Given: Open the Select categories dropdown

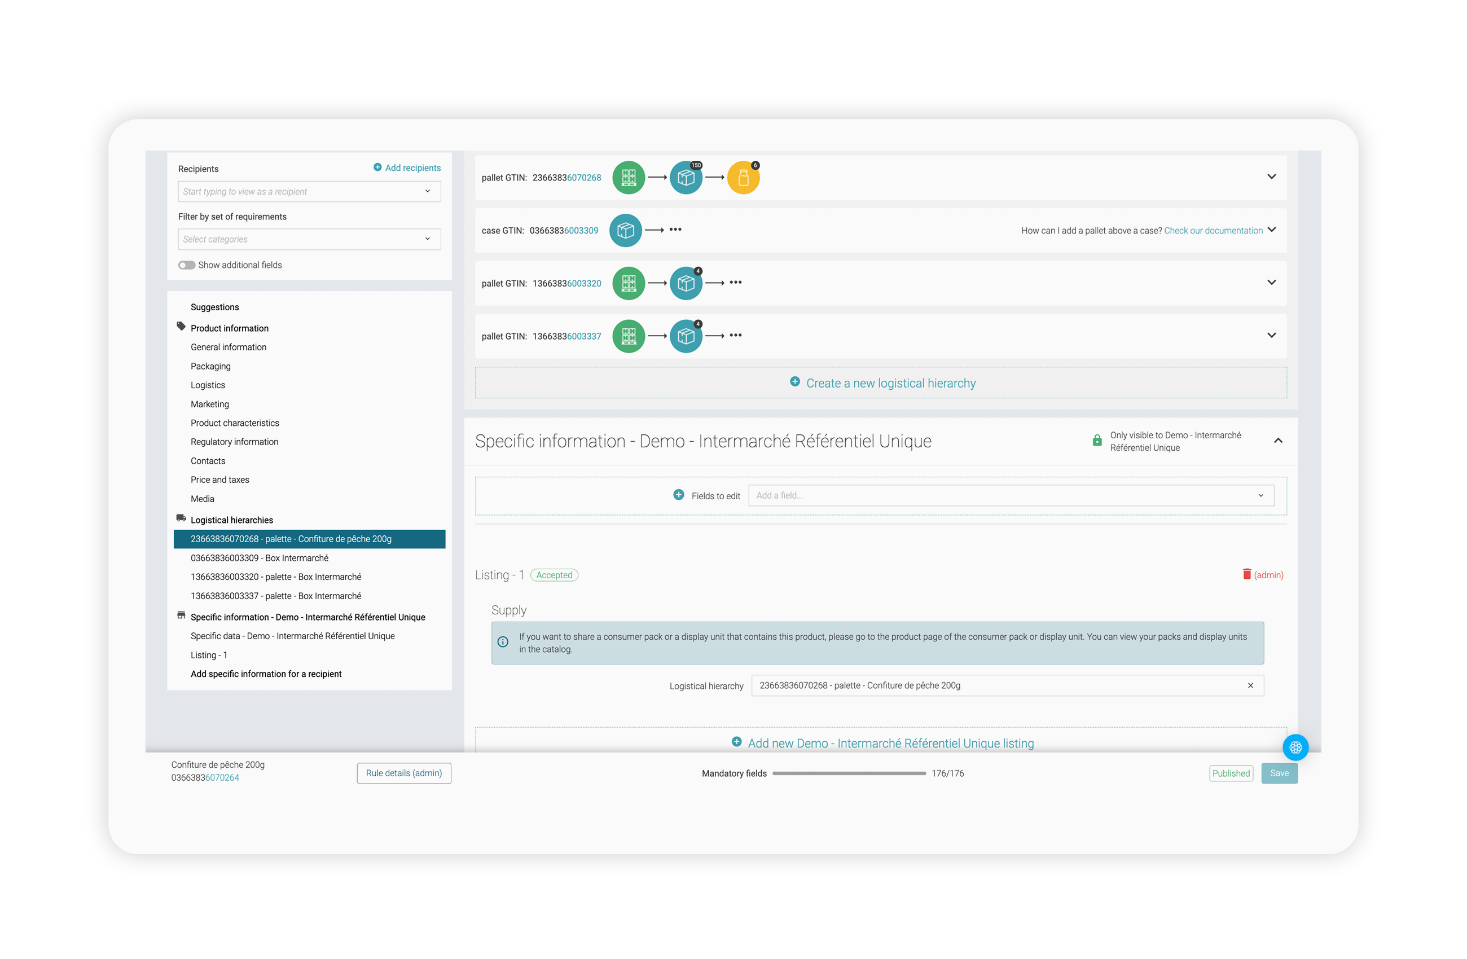Looking at the screenshot, I should pyautogui.click(x=309, y=240).
